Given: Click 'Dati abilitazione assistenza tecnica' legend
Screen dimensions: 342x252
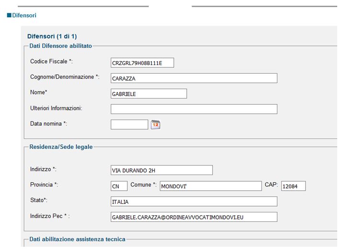Looking at the screenshot, I should pos(77,239).
